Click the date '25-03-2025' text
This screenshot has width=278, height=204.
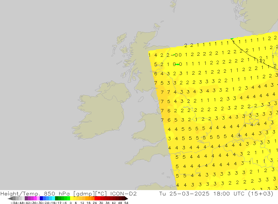[x=189, y=193]
